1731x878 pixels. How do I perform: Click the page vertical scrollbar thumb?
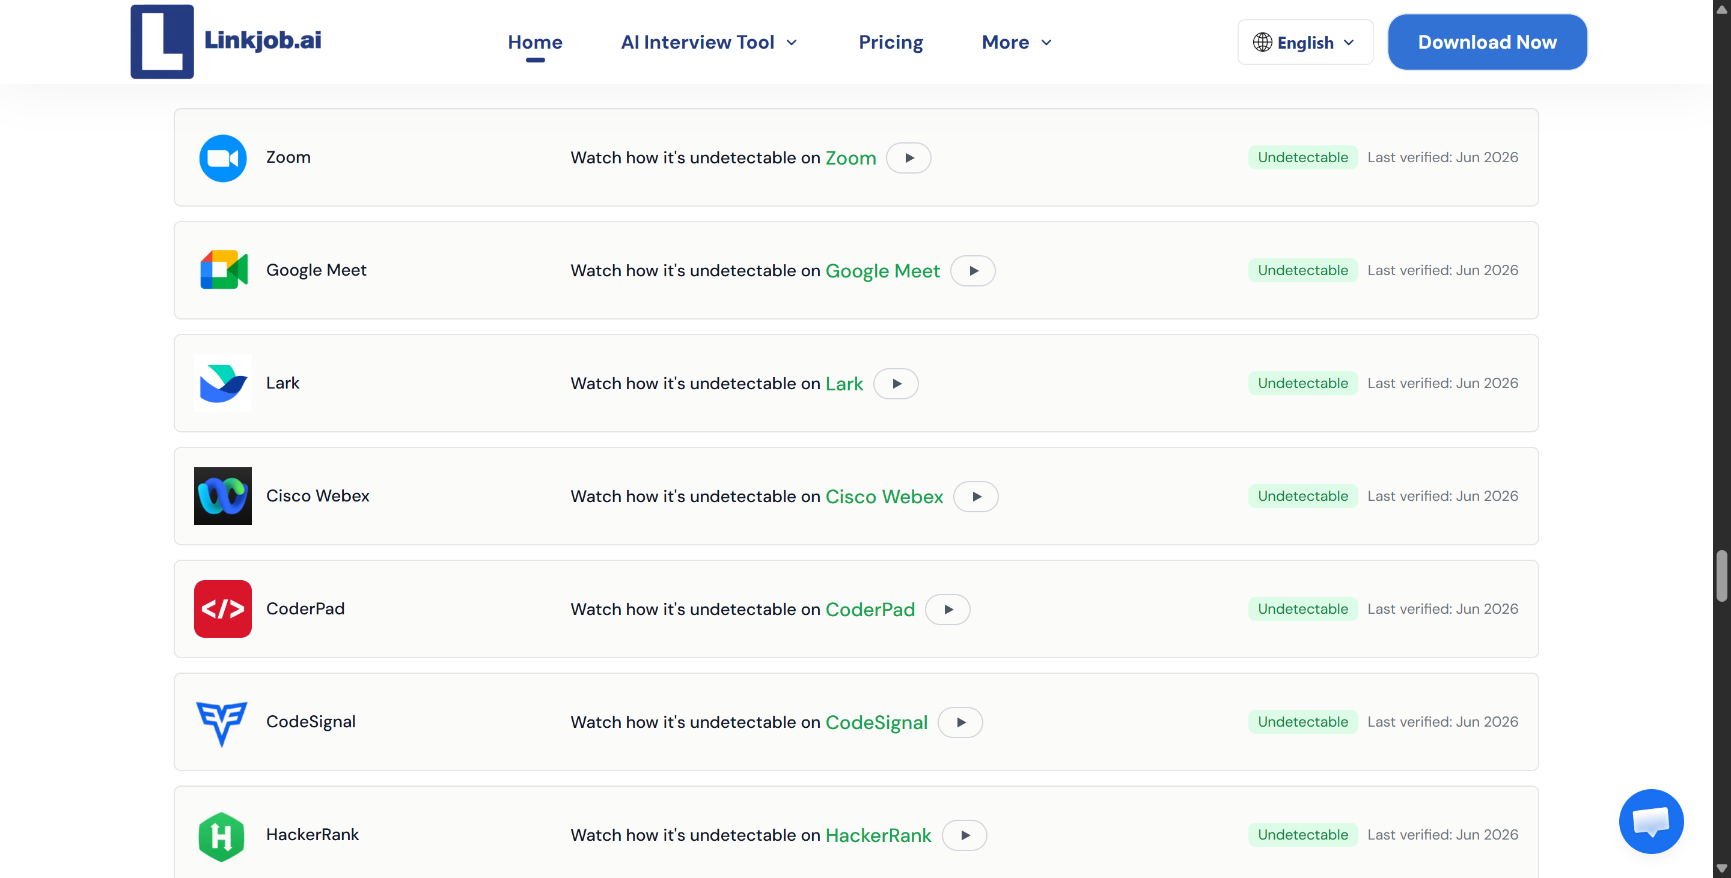pyautogui.click(x=1721, y=575)
